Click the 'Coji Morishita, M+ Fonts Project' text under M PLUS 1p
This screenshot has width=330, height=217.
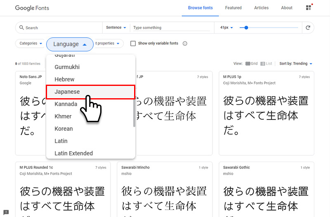coord(249,83)
